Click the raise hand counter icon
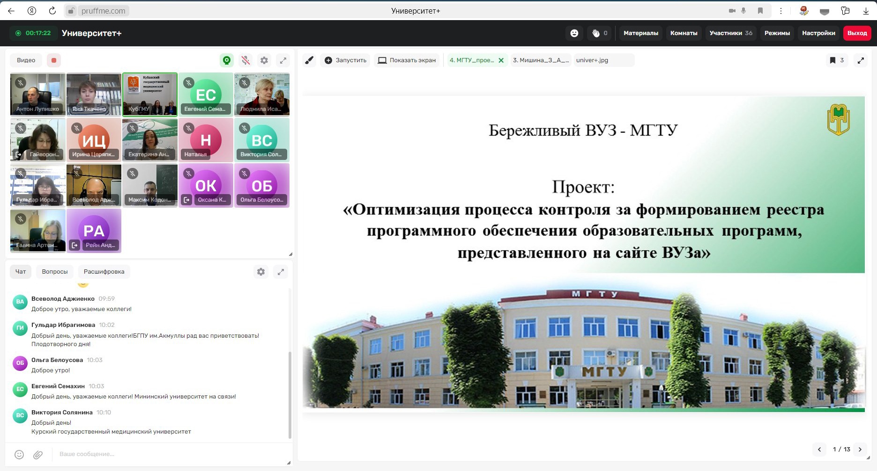The image size is (877, 471). [599, 33]
